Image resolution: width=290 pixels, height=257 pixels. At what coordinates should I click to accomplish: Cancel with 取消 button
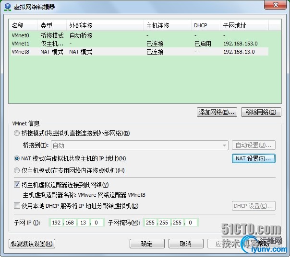click(x=186, y=244)
